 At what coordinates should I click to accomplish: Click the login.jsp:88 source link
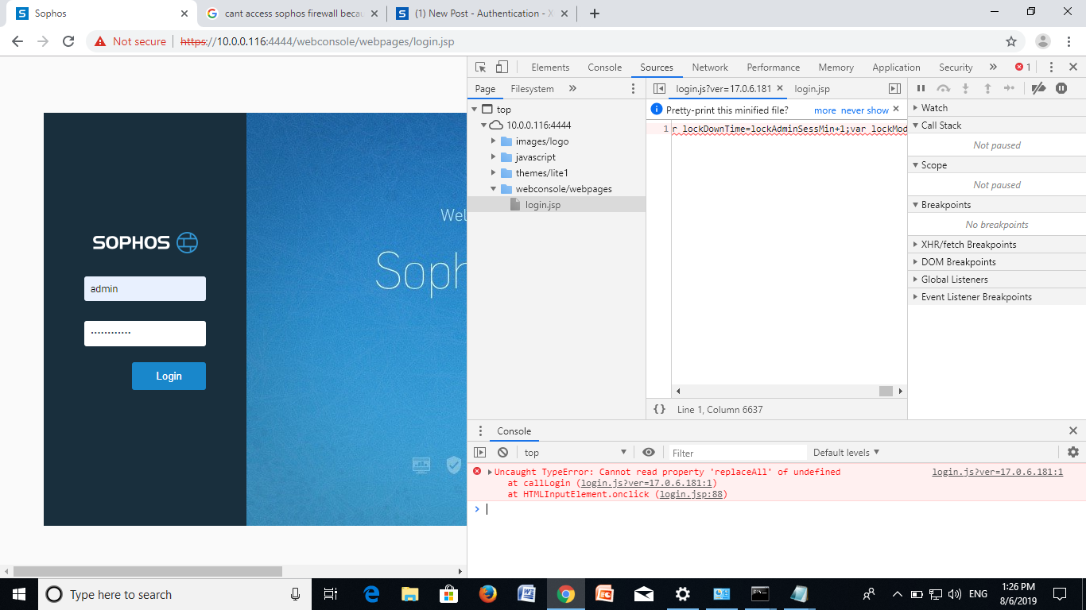[692, 494]
